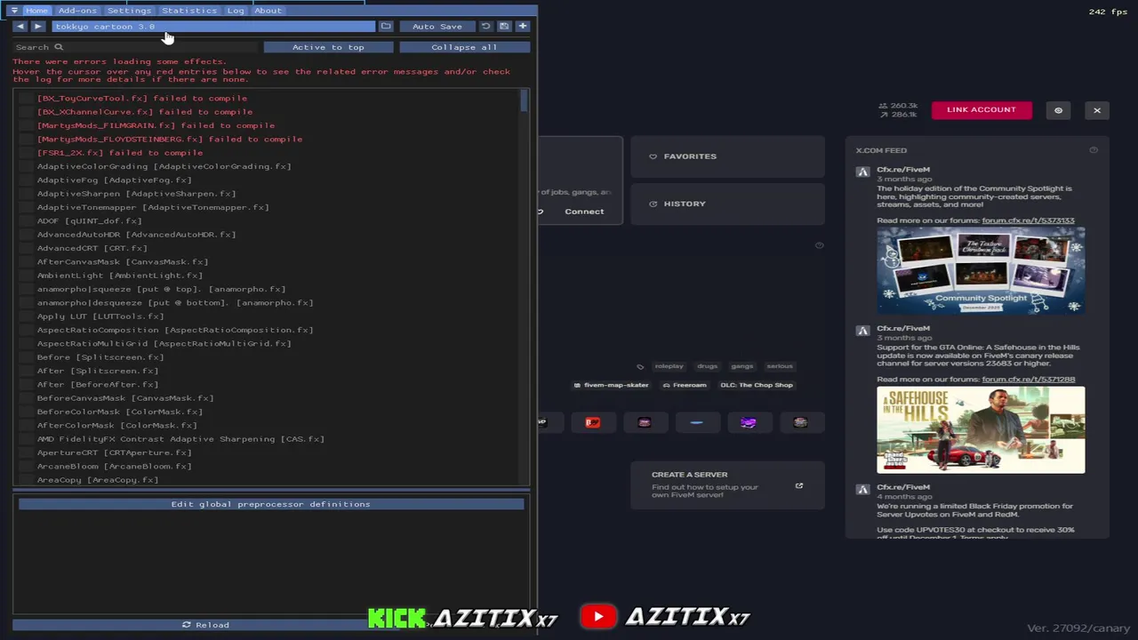Click first Cfx.re/FiveM feed avatar icon
The image size is (1138, 640).
pyautogui.click(x=862, y=172)
